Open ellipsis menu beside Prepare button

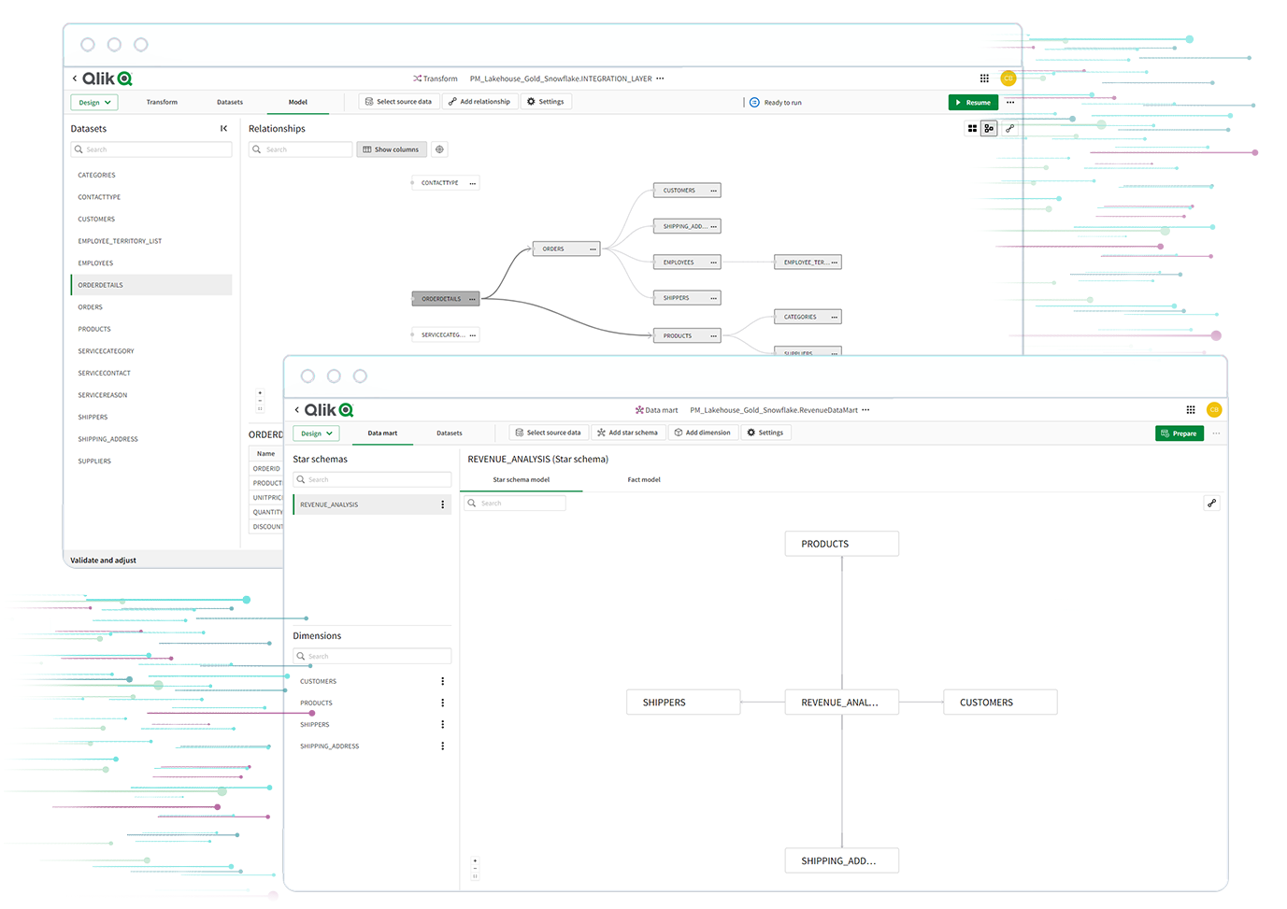coord(1216,433)
